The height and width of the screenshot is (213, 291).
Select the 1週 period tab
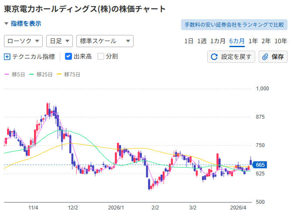(202, 41)
